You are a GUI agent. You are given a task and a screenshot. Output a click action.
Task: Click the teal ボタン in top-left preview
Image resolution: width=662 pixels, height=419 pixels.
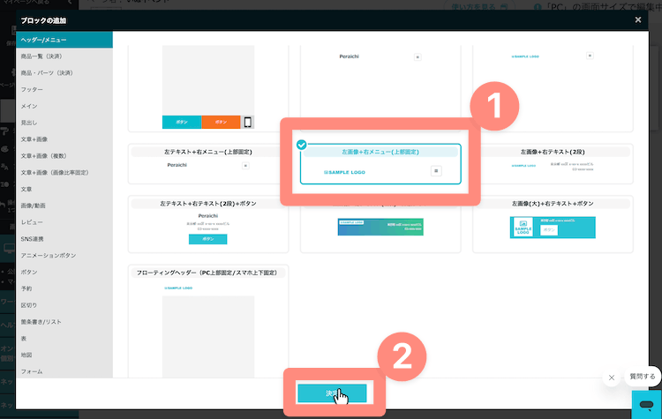point(182,122)
